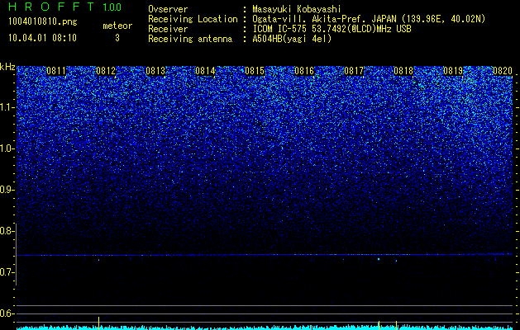Click the 0820 time label

[503, 71]
